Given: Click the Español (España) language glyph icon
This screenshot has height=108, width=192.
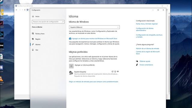Looking at the screenshot, I should pyautogui.click(x=71, y=73).
